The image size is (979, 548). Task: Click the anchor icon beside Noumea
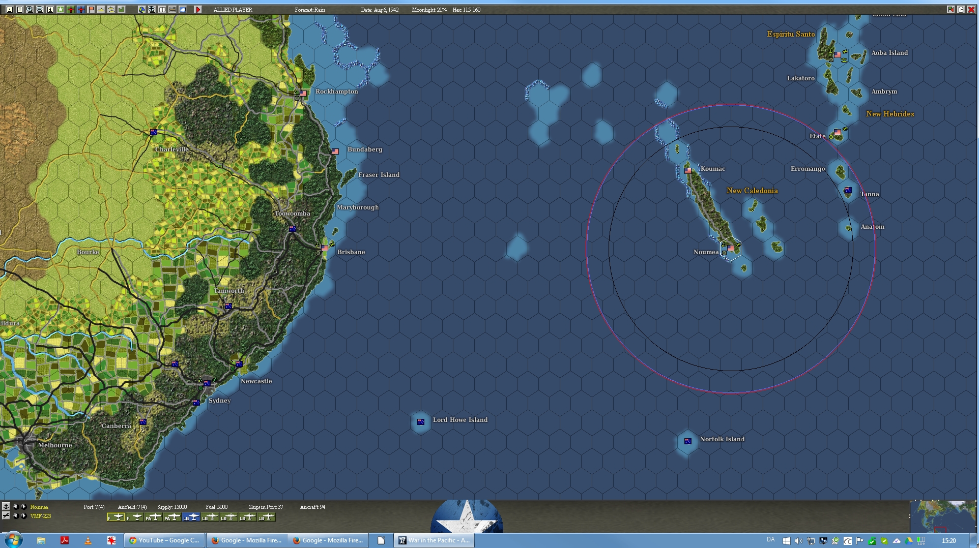[6, 506]
